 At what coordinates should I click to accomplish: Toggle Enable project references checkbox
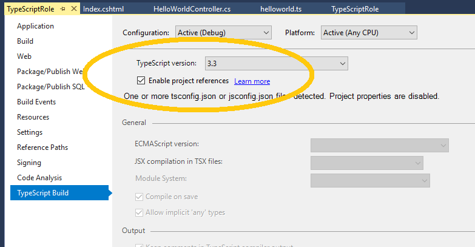(141, 81)
